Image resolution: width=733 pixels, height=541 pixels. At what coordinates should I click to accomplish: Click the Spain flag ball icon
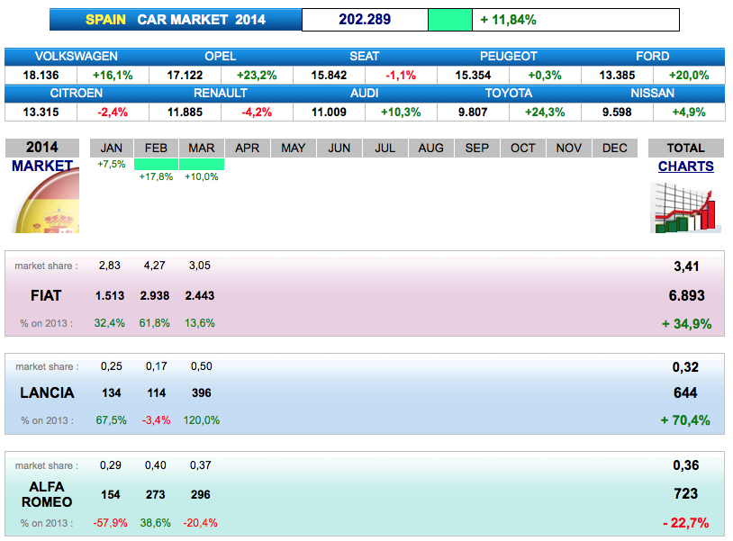pyautogui.click(x=47, y=201)
